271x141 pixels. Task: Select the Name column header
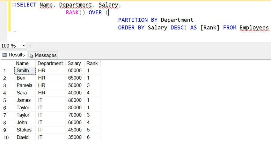click(25, 64)
